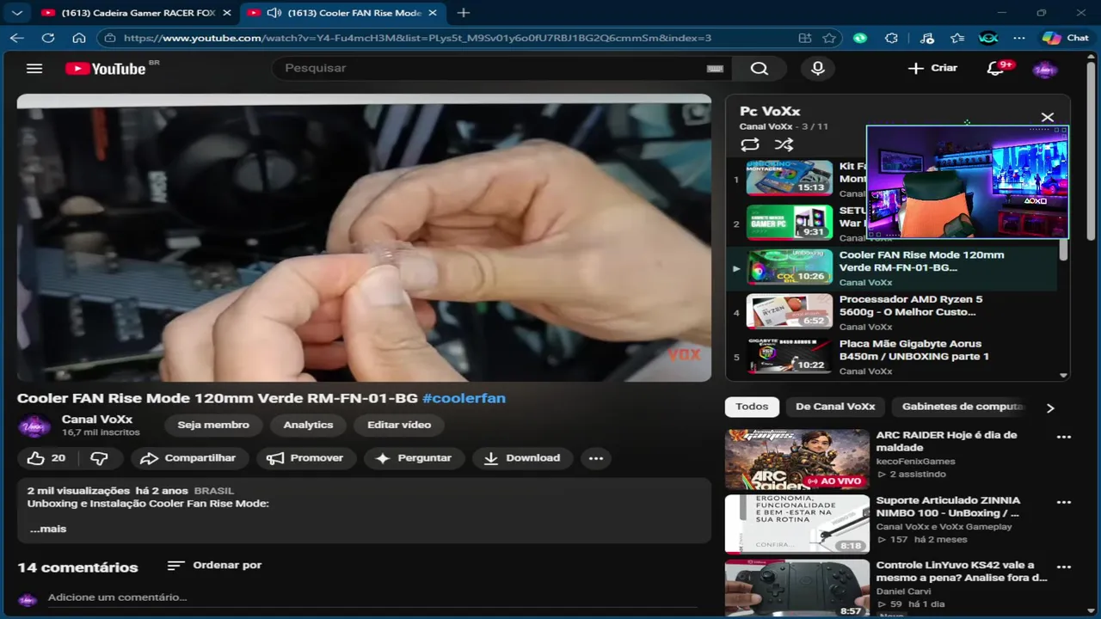Image resolution: width=1101 pixels, height=619 pixels.
Task: Click the video player to pause
Action: 364,238
